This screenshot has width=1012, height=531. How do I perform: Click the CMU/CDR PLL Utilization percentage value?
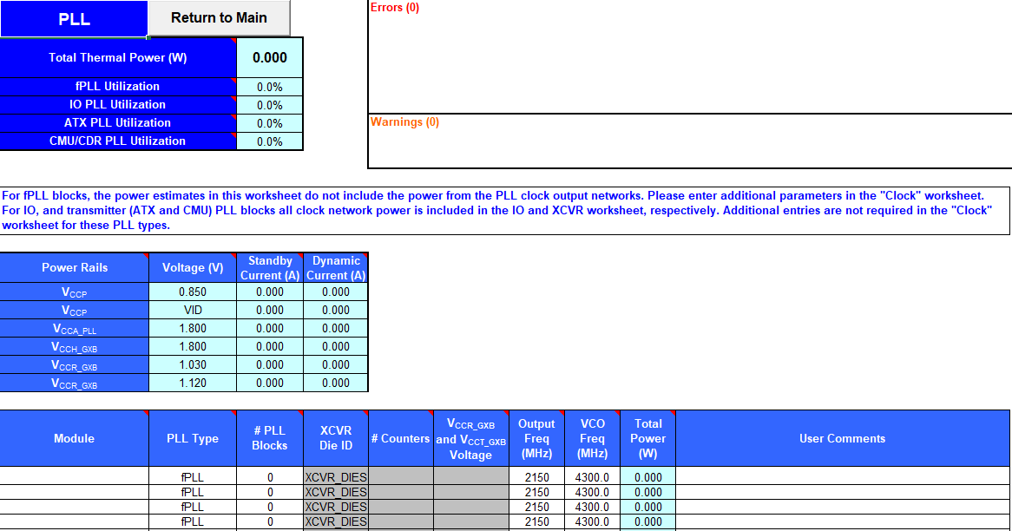pos(270,141)
